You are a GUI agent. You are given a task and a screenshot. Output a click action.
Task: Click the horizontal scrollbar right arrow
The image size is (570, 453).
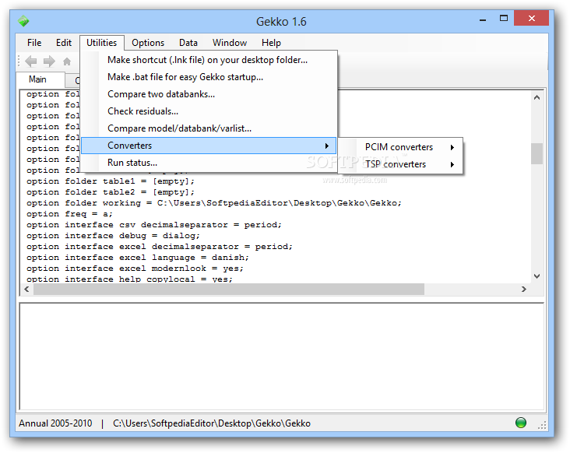click(x=523, y=290)
